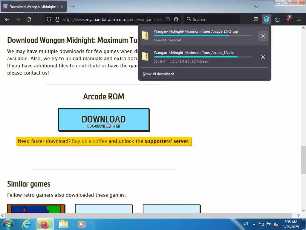Click the Firefox taskbar icon
Viewport: 306px width, 230px height.
tap(45, 224)
